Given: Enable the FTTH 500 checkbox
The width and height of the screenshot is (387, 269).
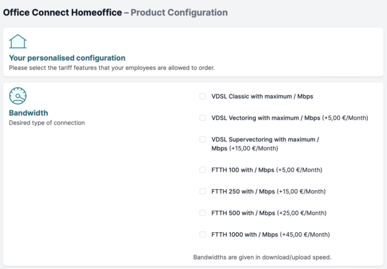Looking at the screenshot, I should coord(203,213).
